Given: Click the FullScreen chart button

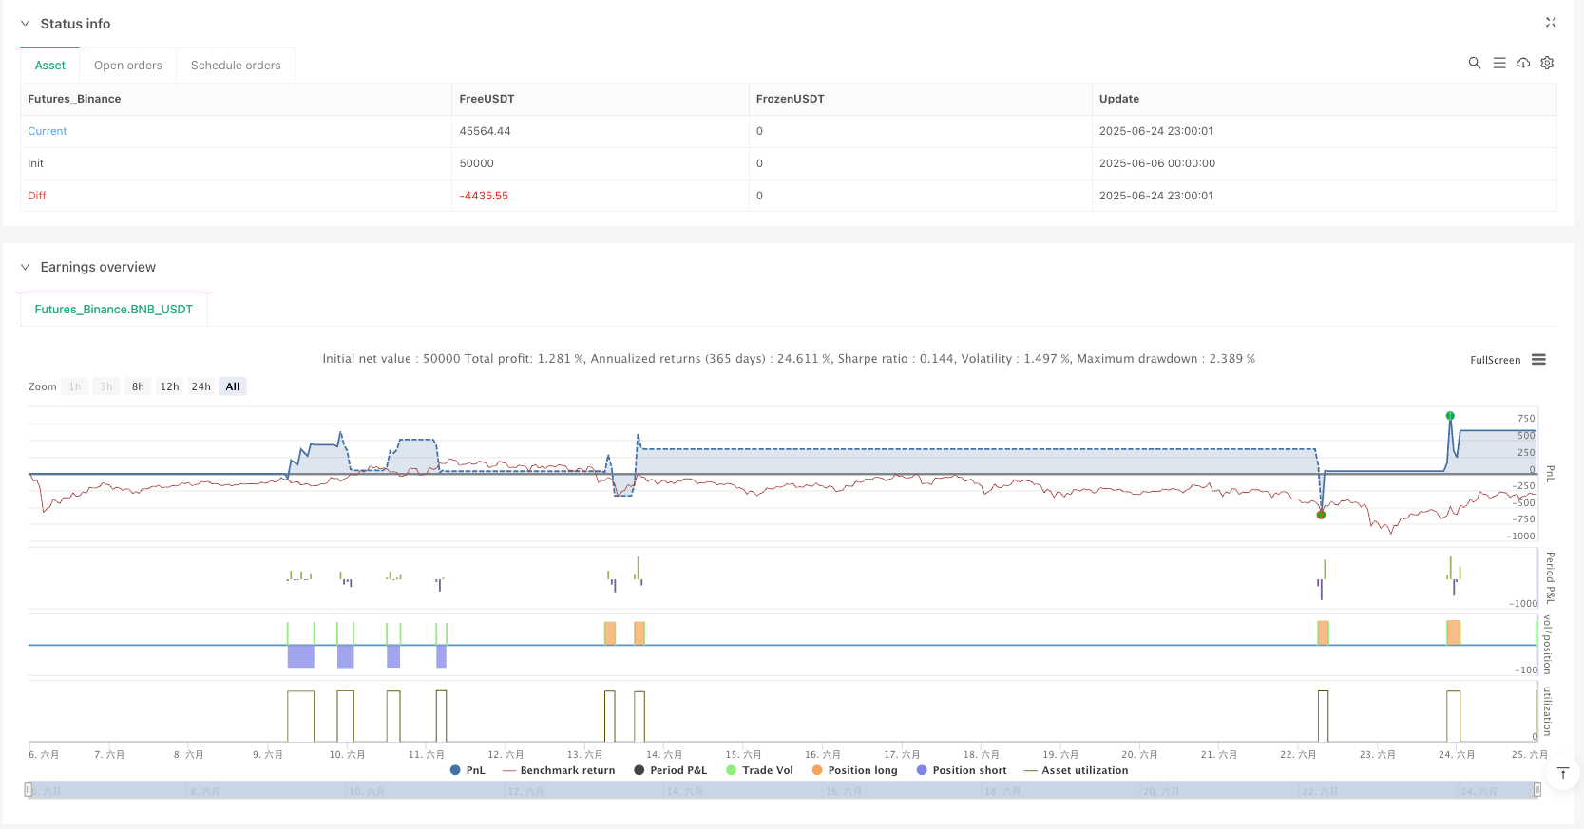Looking at the screenshot, I should tap(1495, 360).
